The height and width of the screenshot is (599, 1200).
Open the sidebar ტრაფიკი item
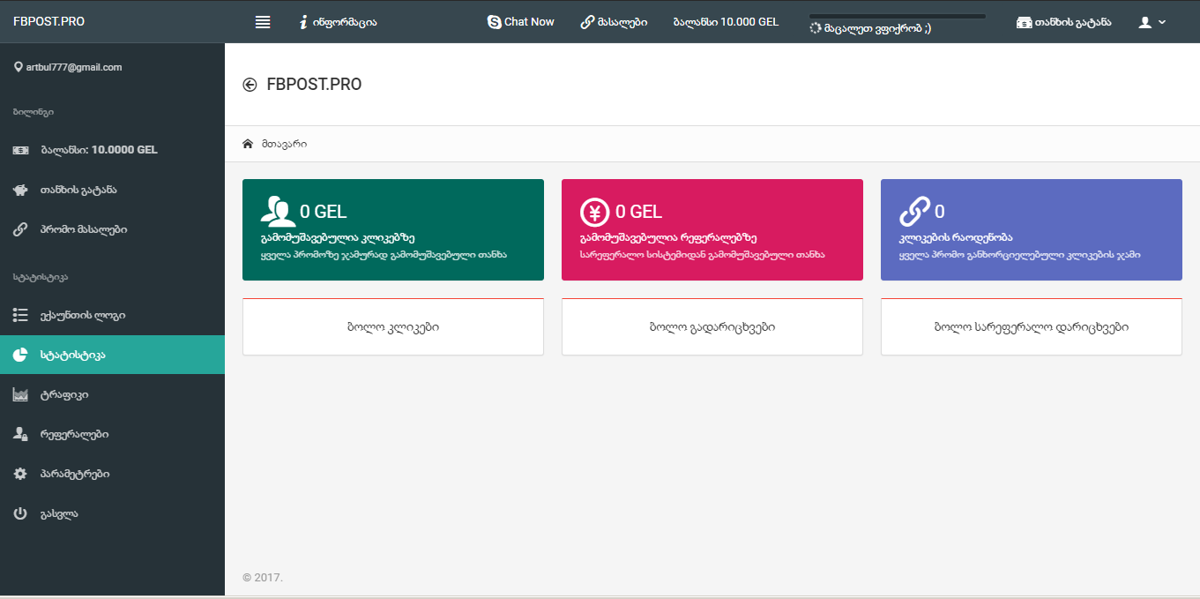[x=112, y=394]
